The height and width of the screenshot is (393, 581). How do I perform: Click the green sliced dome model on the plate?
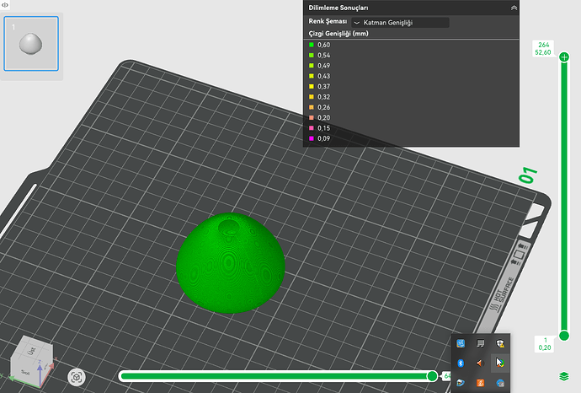click(231, 263)
